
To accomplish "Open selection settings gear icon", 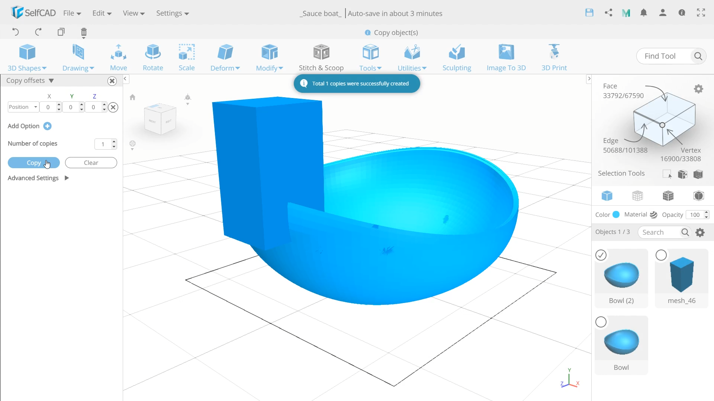I will 698,89.
